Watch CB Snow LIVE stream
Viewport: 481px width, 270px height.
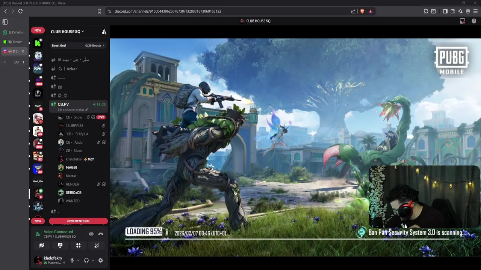tap(101, 117)
